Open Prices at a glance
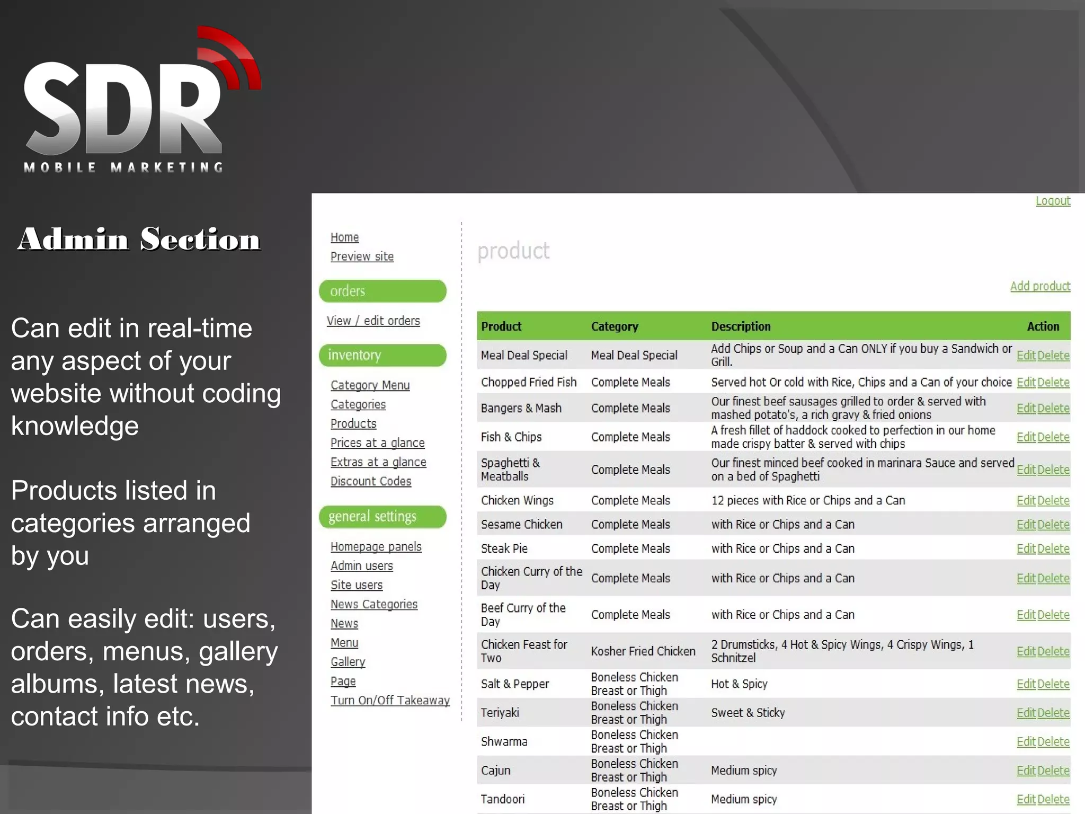 [377, 443]
